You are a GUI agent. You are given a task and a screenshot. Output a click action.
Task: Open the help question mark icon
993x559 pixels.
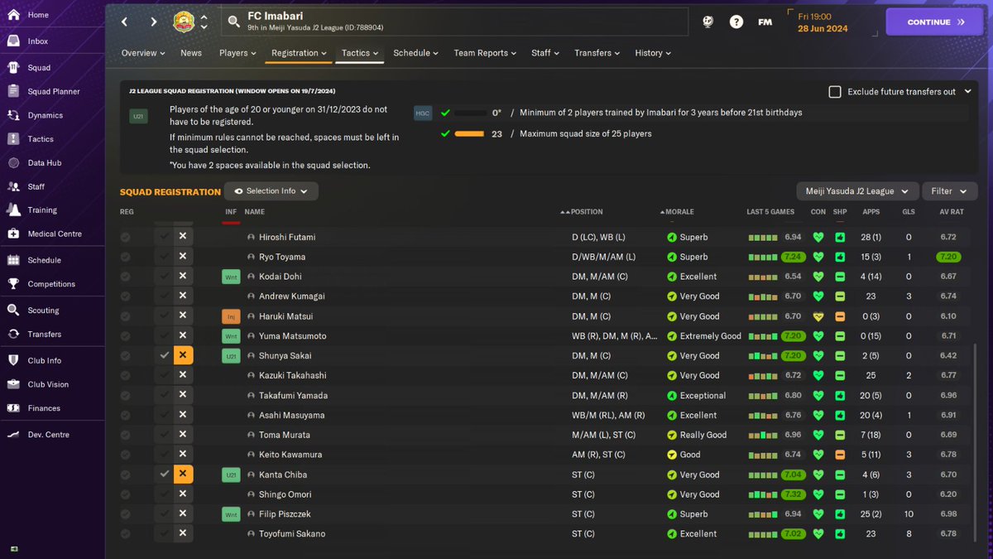pyautogui.click(x=736, y=22)
